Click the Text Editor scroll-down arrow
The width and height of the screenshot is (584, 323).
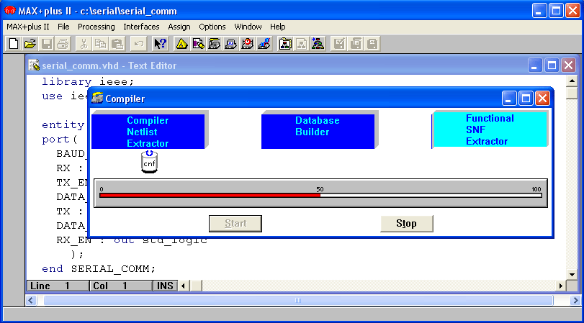(x=571, y=275)
